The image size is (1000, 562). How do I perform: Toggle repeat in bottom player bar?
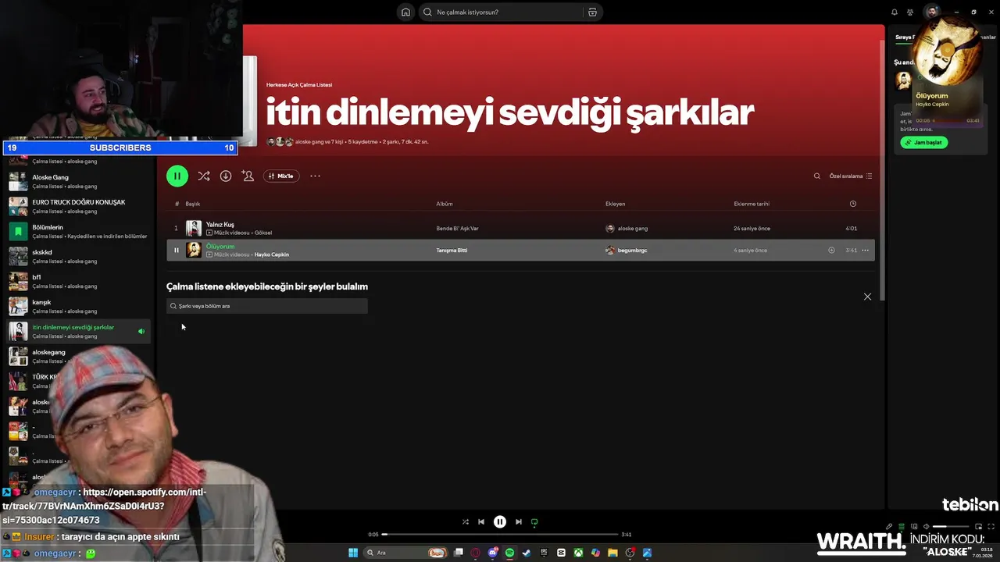pos(534,521)
